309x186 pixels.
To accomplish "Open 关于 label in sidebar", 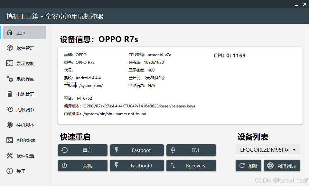I will (x=21, y=171).
